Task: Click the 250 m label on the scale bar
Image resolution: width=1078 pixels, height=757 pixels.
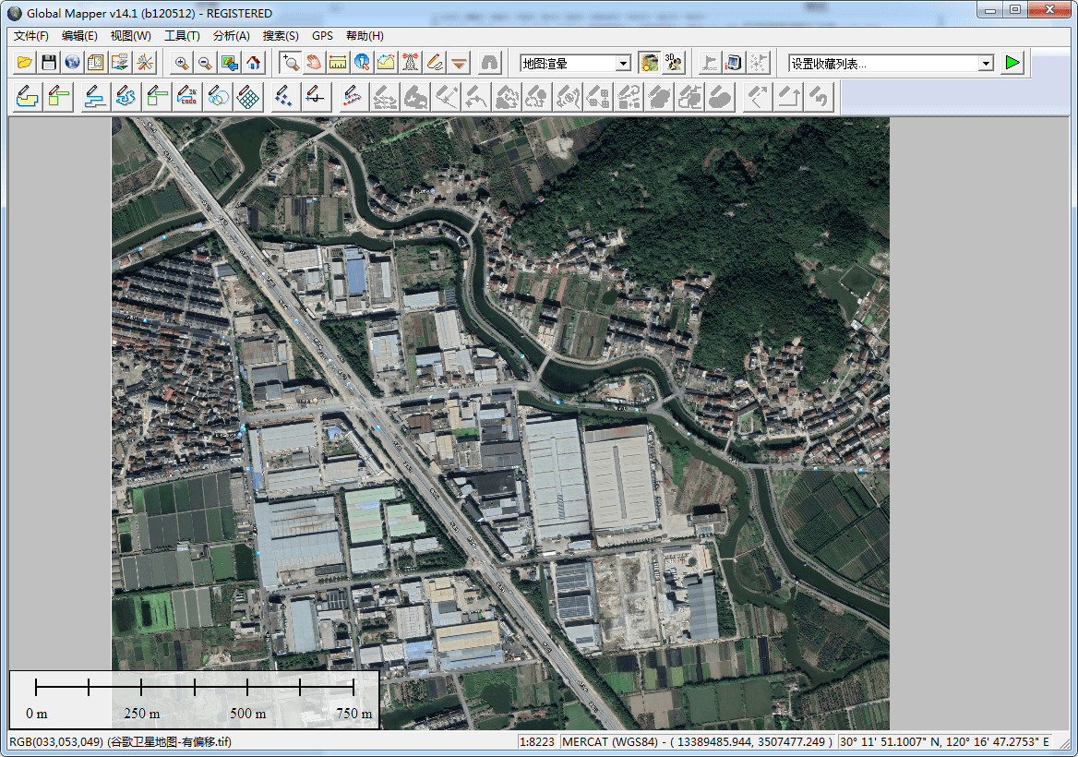Action: pos(141,714)
